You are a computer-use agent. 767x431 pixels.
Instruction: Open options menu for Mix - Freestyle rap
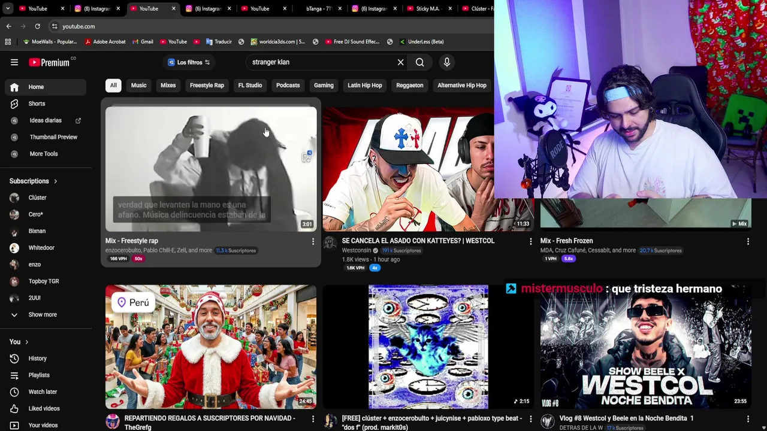[313, 241]
